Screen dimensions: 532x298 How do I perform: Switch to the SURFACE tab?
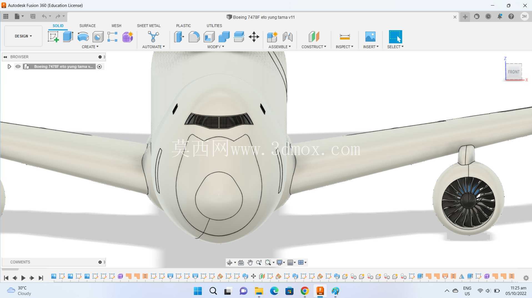click(x=87, y=25)
